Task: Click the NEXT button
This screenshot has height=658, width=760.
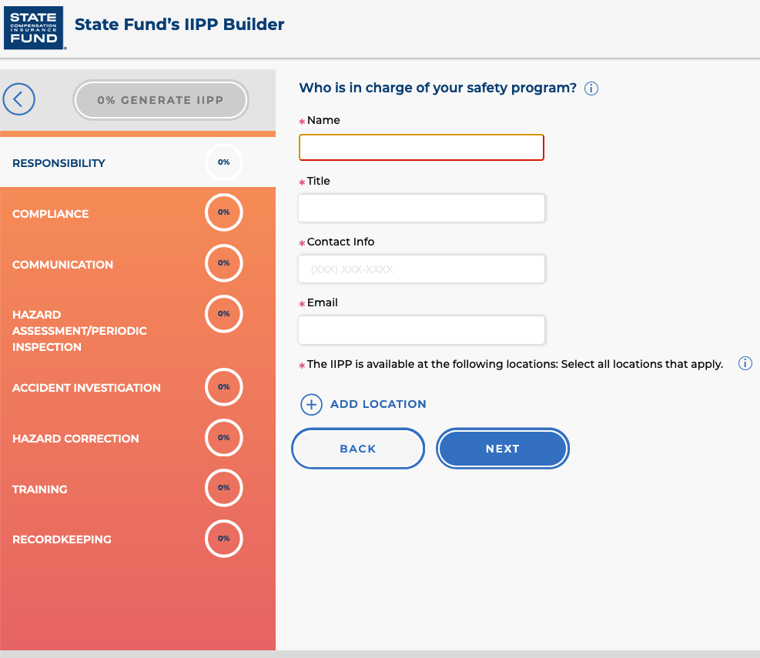Action: click(502, 448)
